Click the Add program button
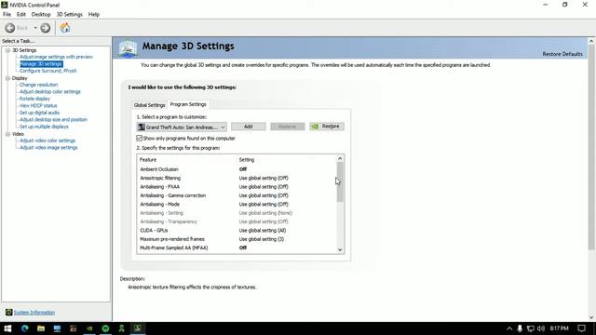Viewport: 596px width, 335px height. click(x=249, y=127)
